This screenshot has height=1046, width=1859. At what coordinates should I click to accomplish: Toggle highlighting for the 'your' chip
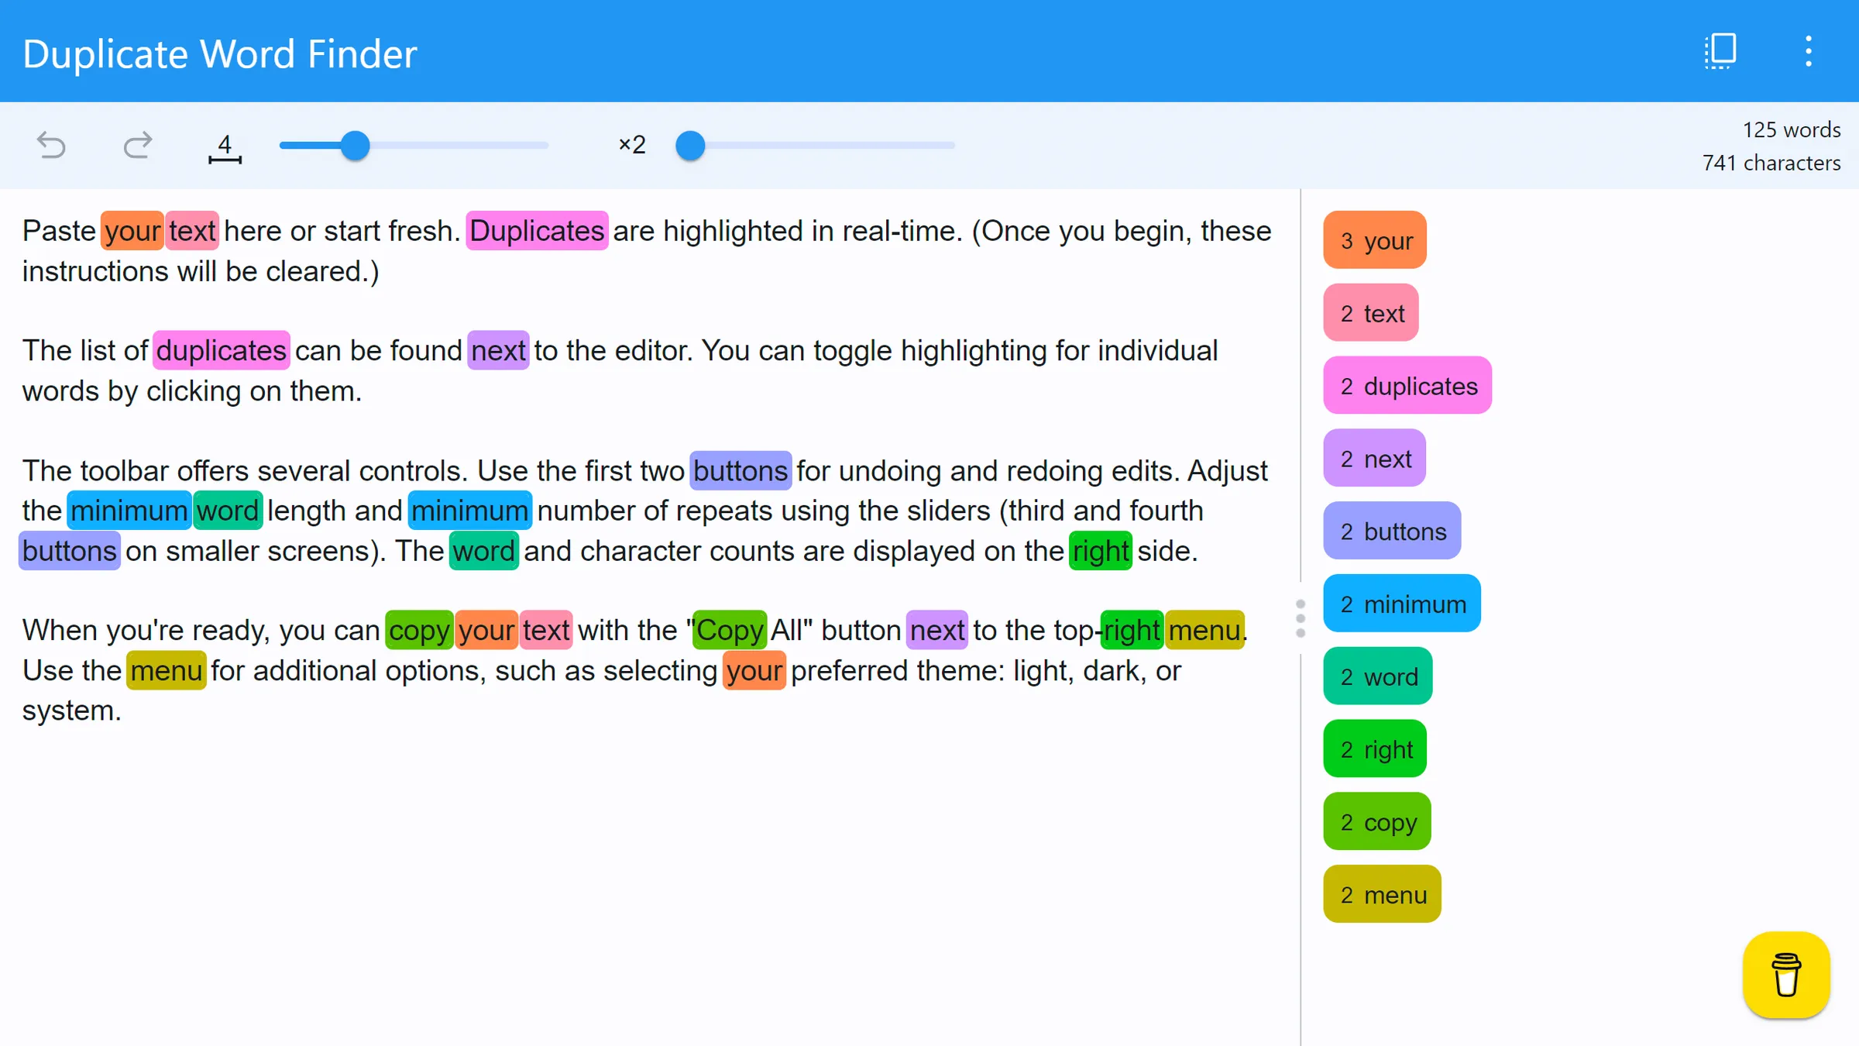point(1374,240)
